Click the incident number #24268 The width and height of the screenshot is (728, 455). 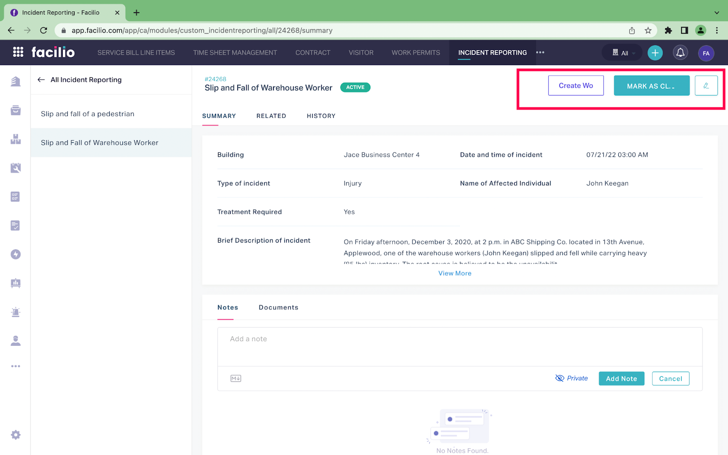215,79
